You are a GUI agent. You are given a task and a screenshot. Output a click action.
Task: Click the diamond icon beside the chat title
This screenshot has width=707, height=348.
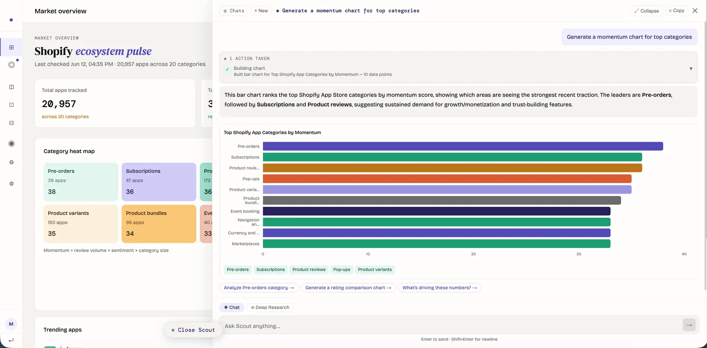click(x=278, y=11)
